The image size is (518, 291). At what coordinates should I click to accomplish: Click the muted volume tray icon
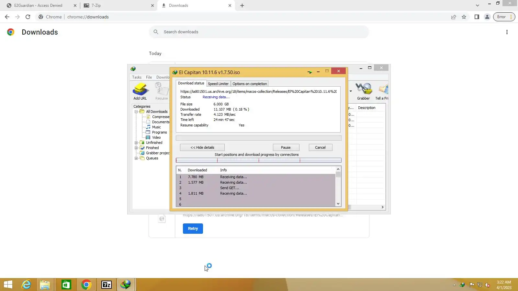pos(488,285)
